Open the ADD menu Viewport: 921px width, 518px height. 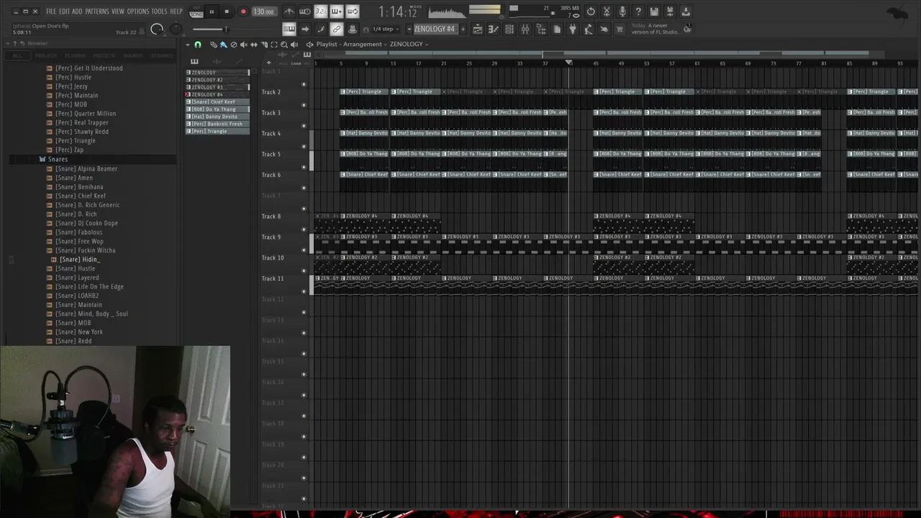pos(77,12)
